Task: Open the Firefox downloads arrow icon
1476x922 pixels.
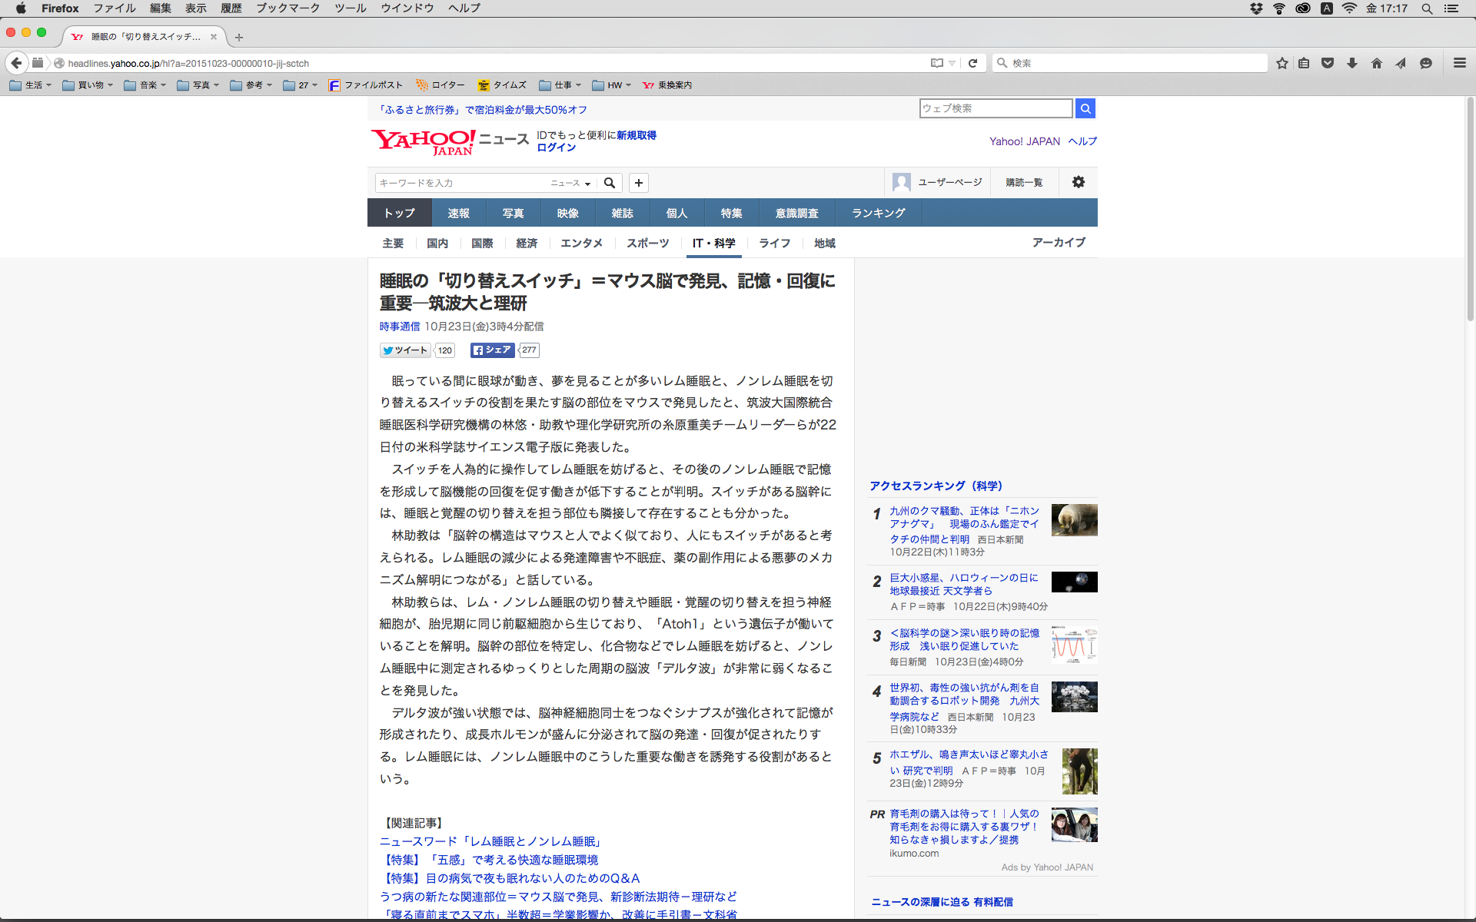Action: click(1352, 63)
